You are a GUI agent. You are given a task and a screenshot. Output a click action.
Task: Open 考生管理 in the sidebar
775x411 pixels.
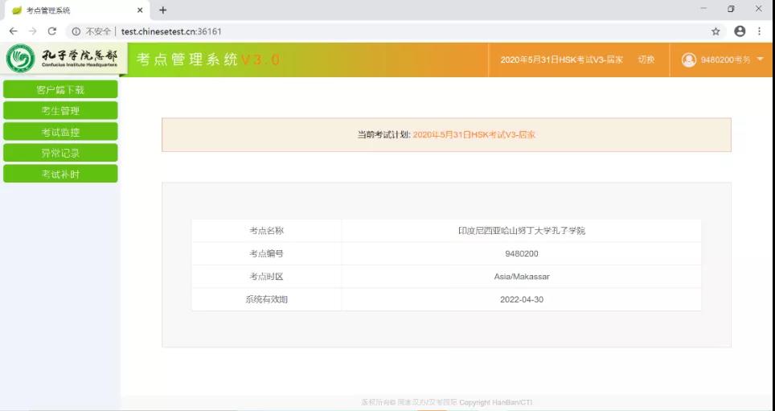(60, 111)
